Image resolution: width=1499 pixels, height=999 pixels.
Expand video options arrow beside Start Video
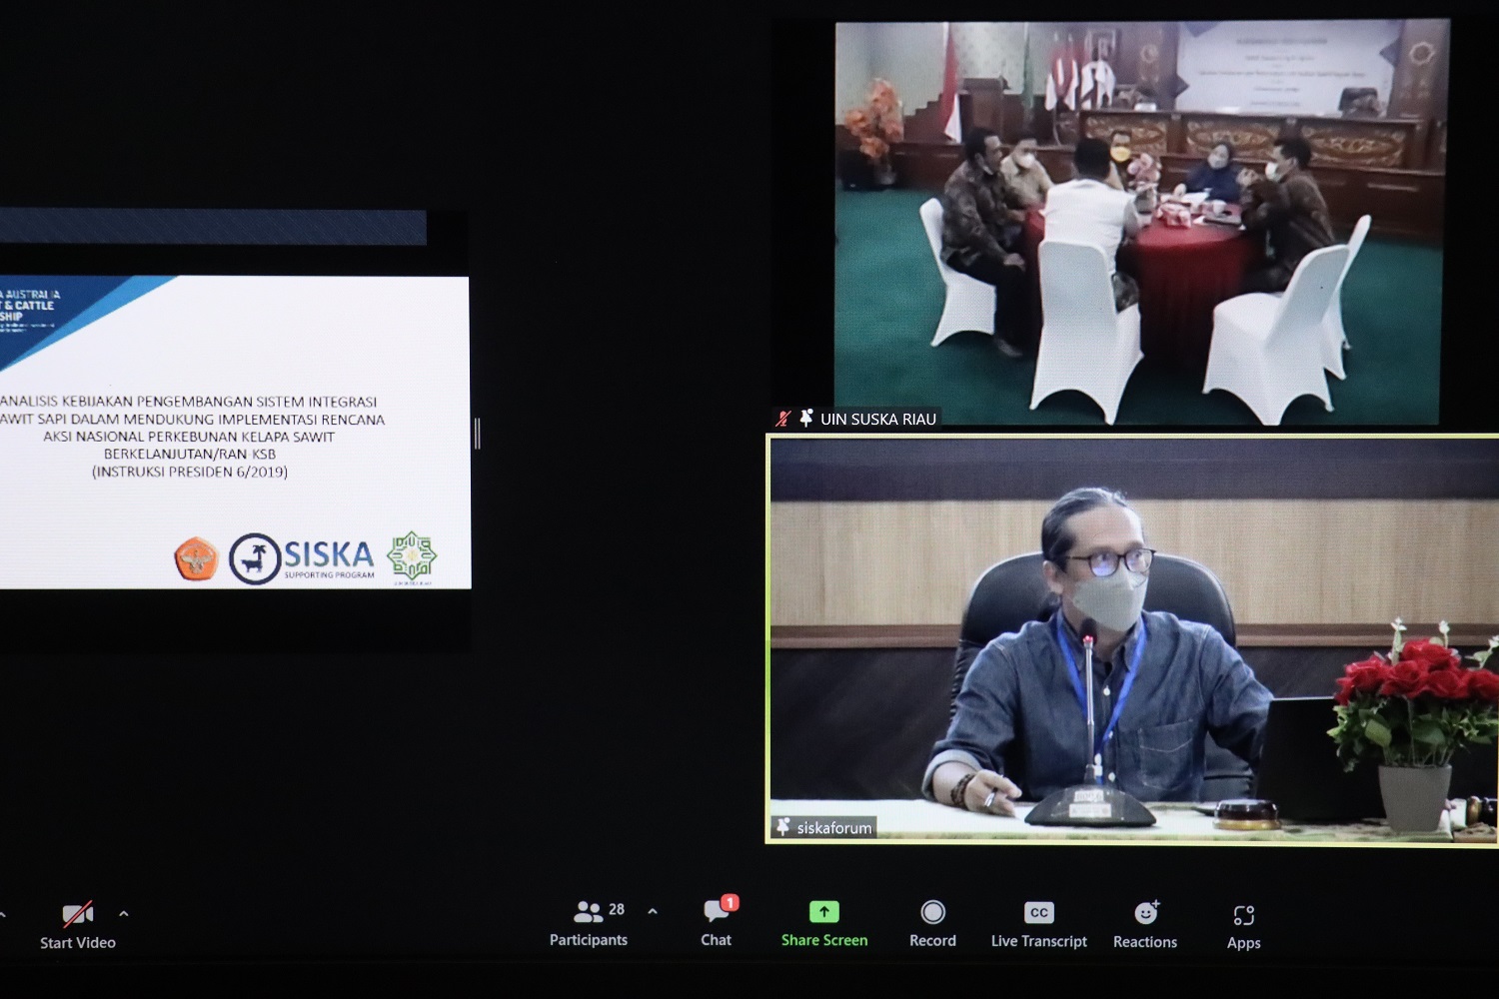coord(124,913)
